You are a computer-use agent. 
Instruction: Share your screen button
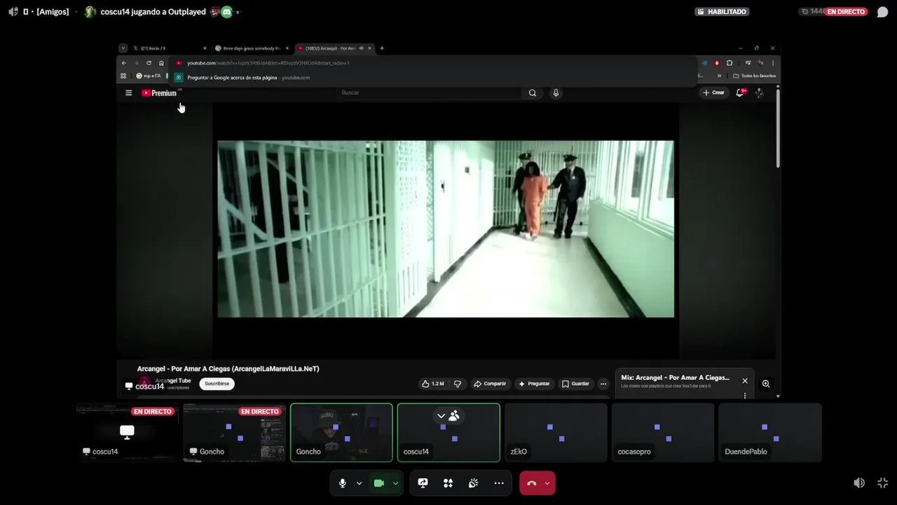[x=423, y=483]
